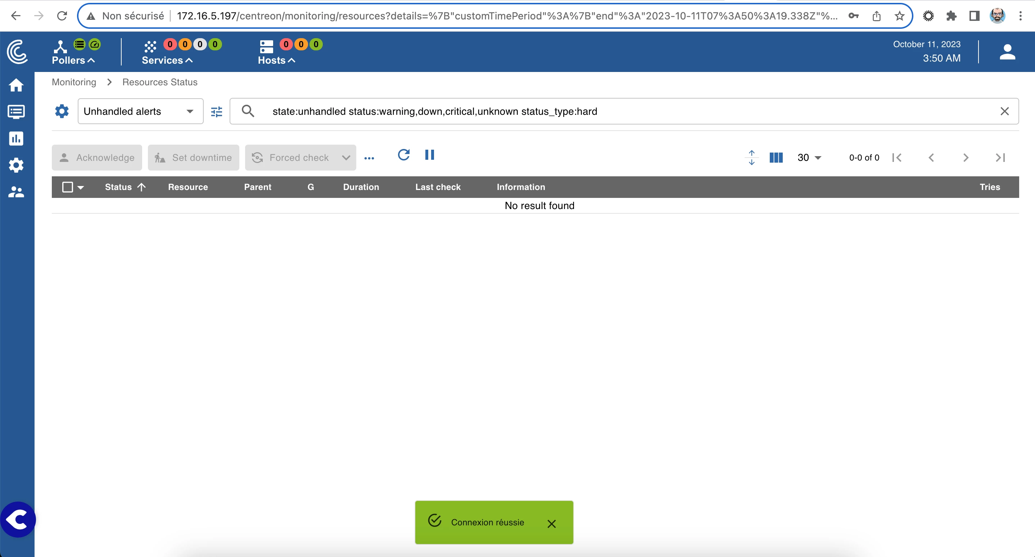The image size is (1035, 557).
Task: Open the Unhandled alerts filter dropdown
Action: [x=140, y=111]
